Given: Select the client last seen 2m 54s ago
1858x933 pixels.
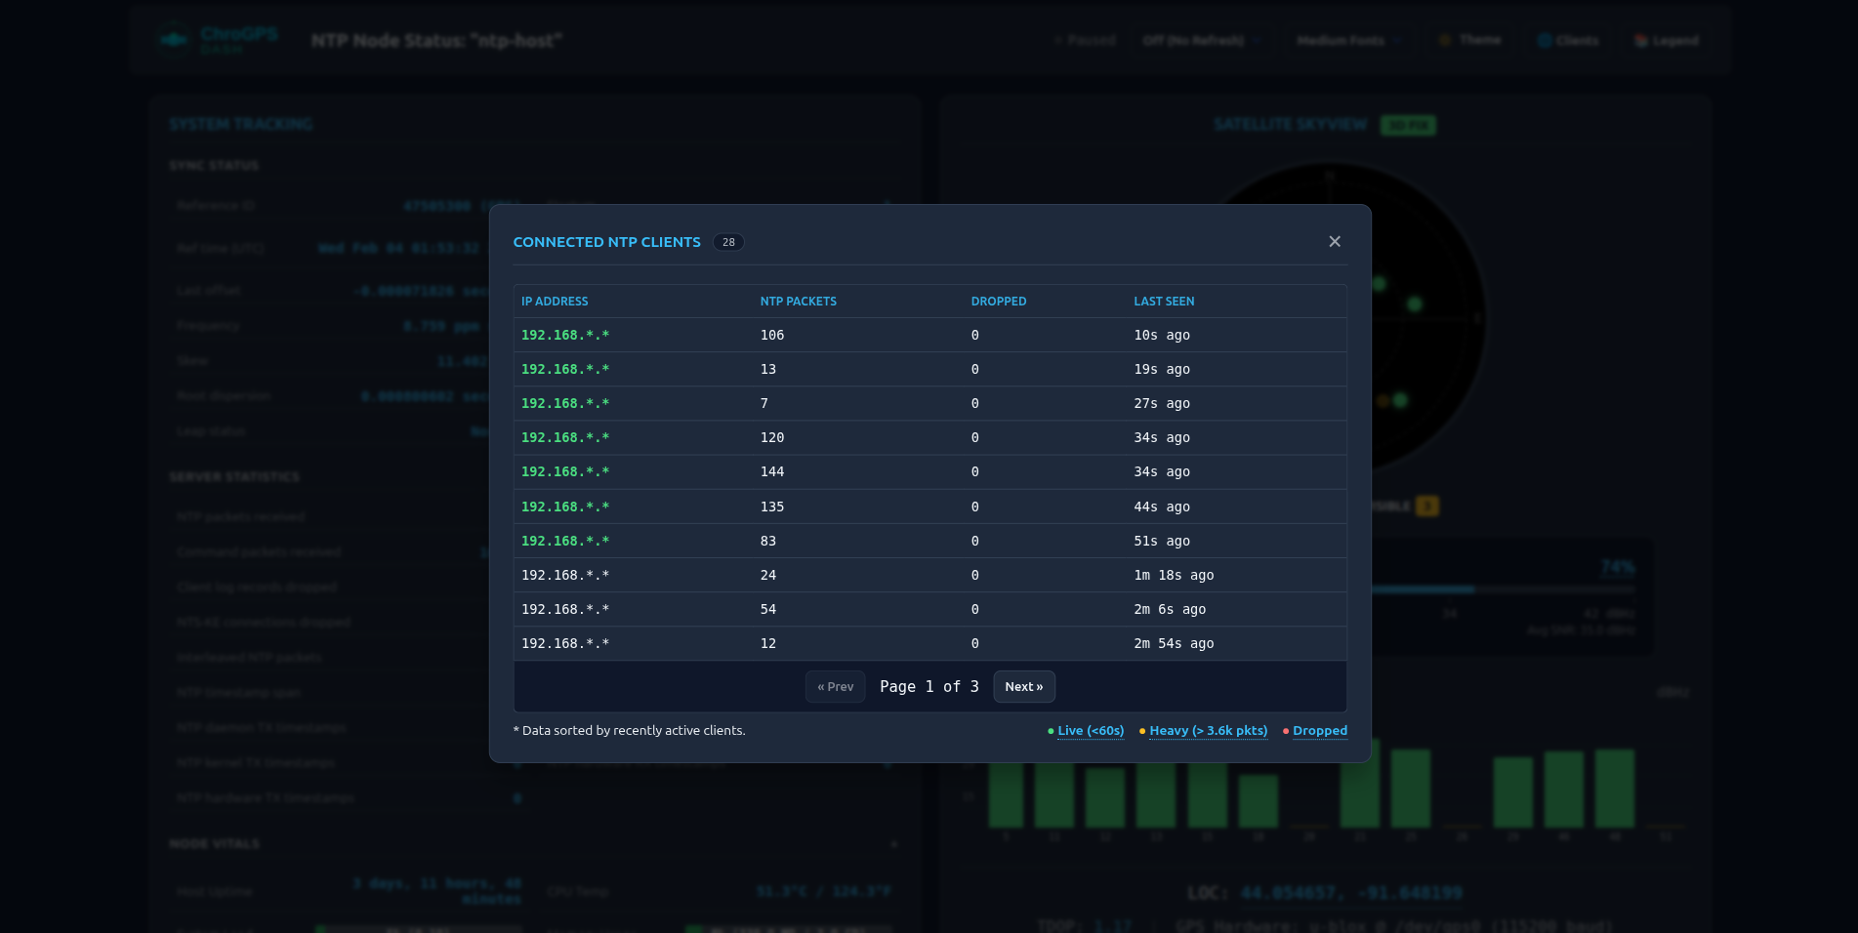Looking at the screenshot, I should point(929,644).
